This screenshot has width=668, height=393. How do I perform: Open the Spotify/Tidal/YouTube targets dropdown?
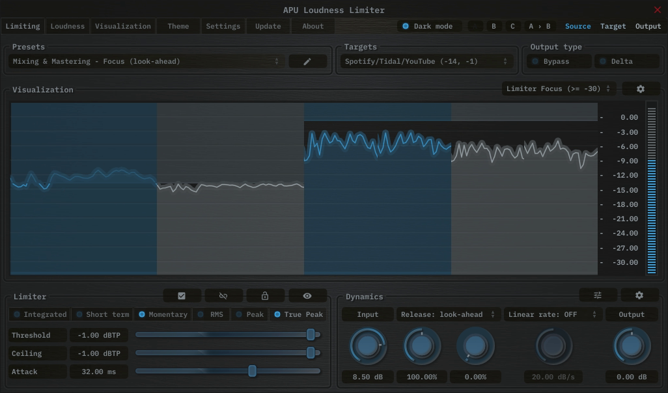(426, 61)
